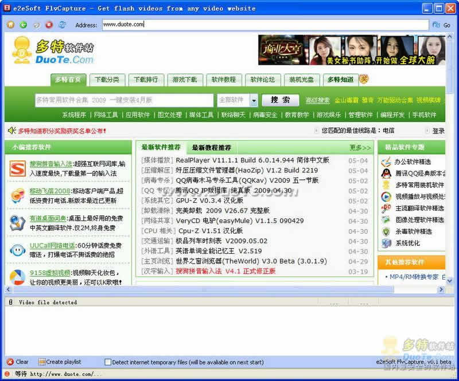
Task: Click the red Clear icon
Action: (x=10, y=362)
